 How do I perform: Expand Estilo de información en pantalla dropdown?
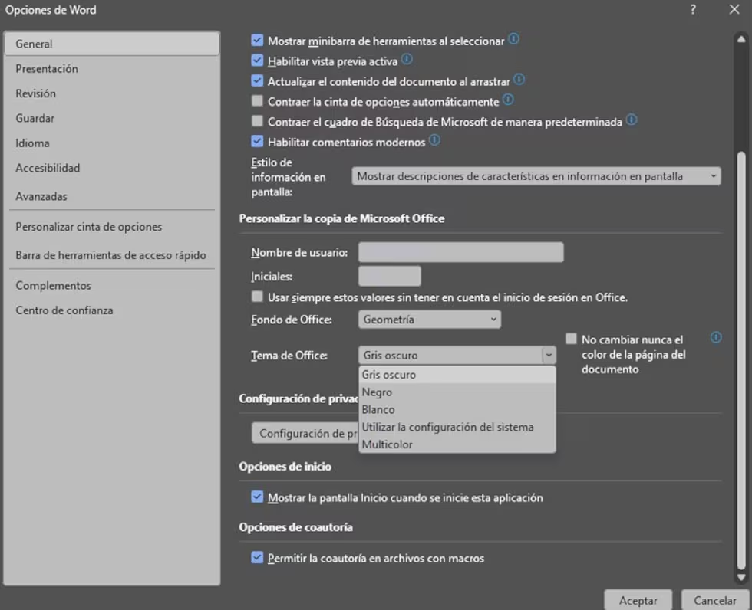tap(536, 176)
